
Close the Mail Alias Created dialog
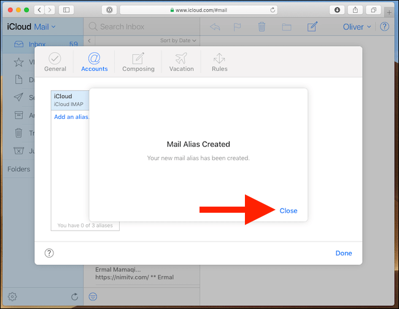(x=288, y=210)
